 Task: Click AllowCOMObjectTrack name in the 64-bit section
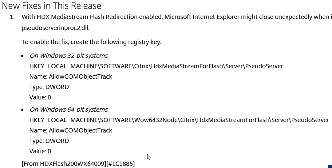coord(81,130)
